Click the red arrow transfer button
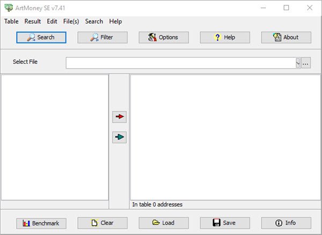Screen dimensions: 322x235 119,117
